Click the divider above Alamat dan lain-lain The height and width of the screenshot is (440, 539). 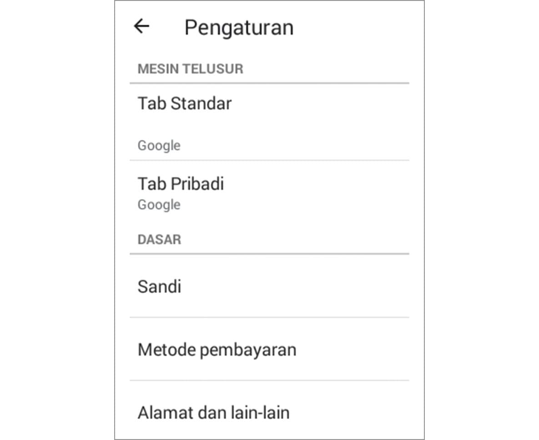pos(269,380)
